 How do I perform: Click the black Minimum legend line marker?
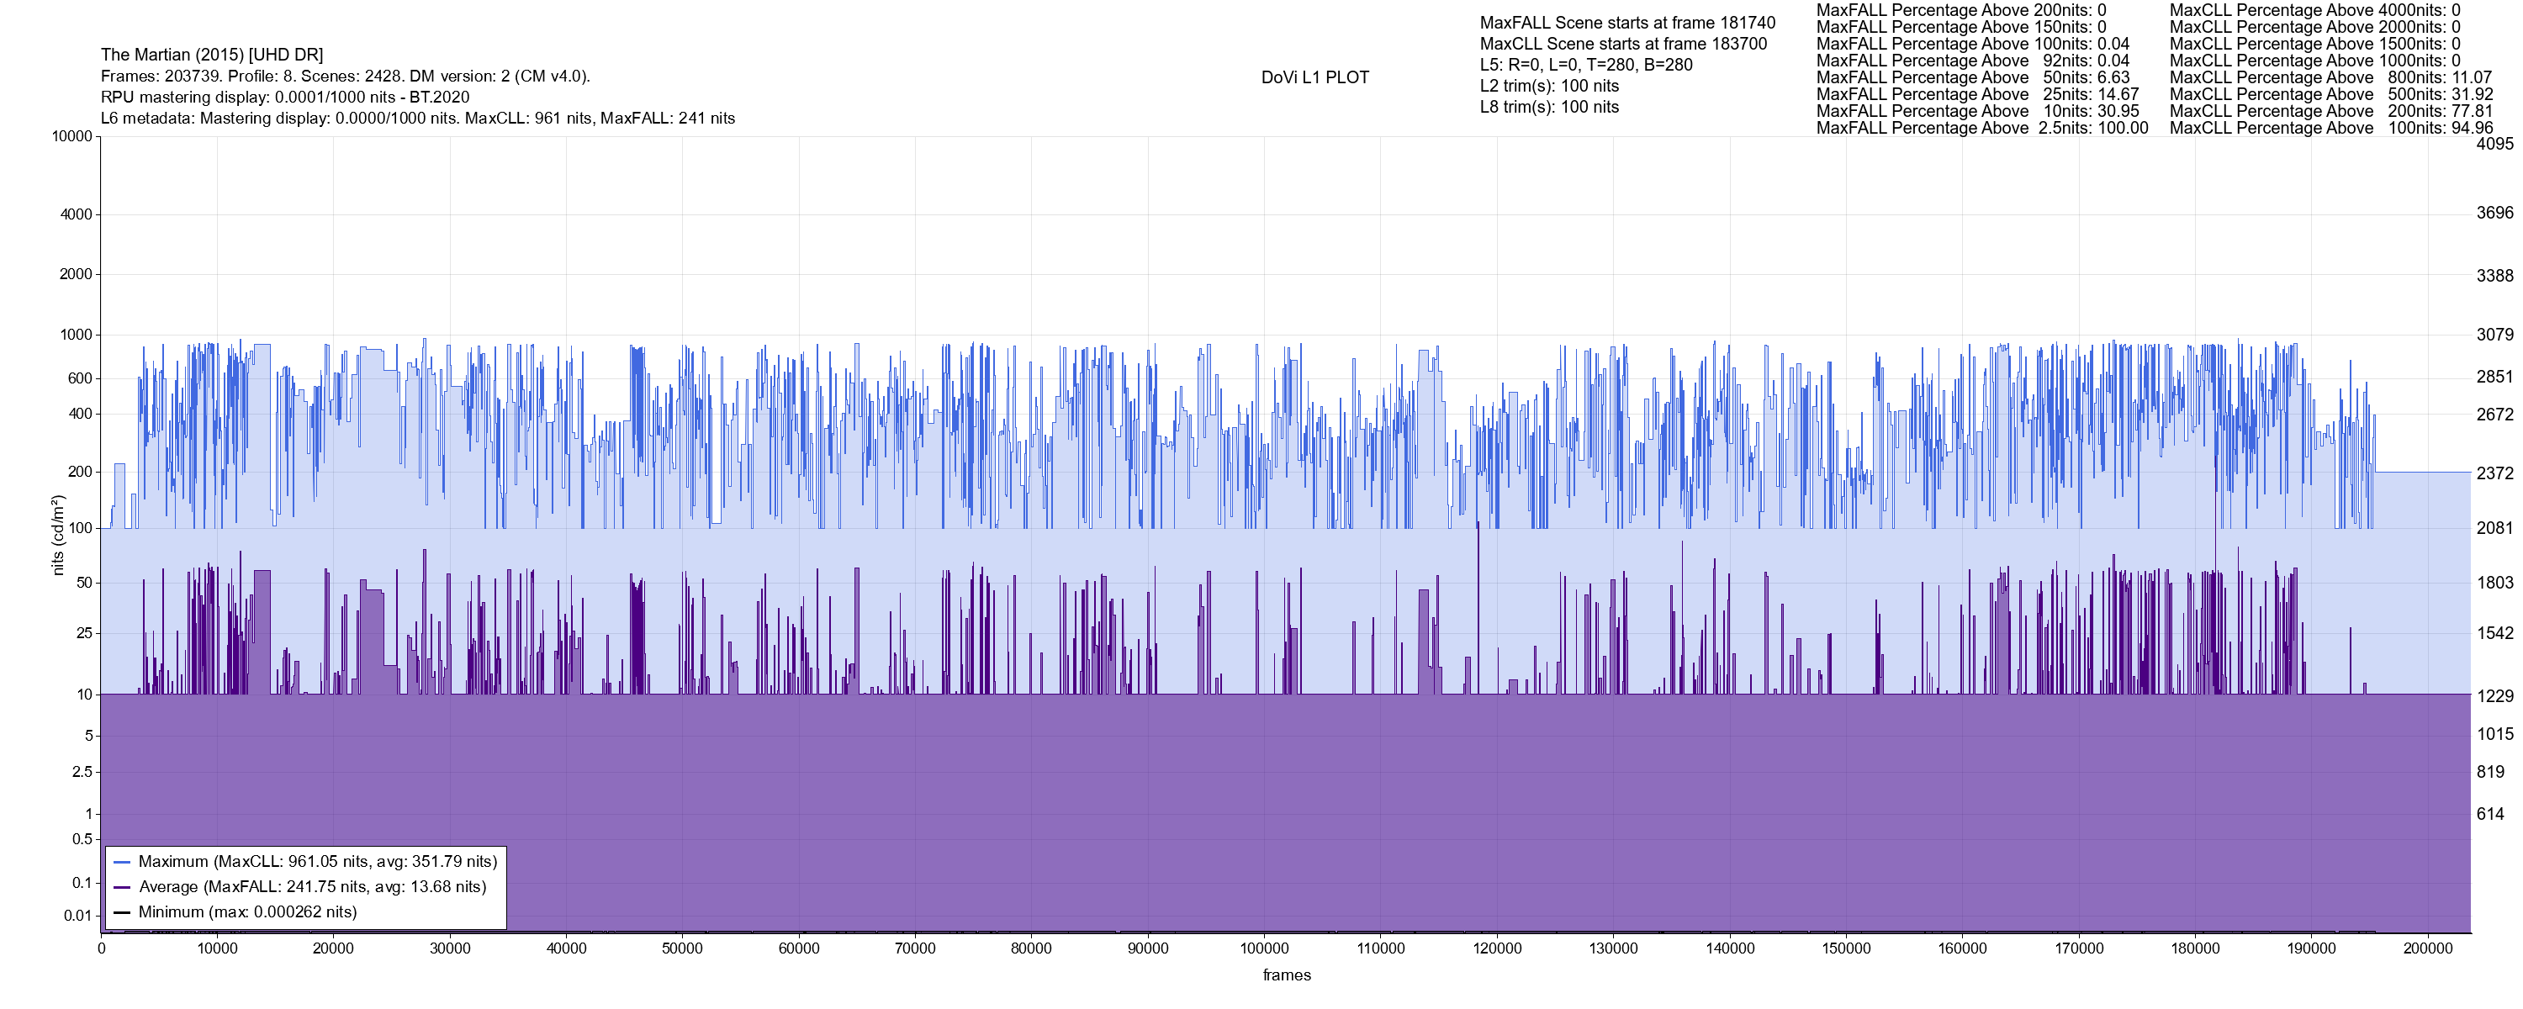(123, 912)
